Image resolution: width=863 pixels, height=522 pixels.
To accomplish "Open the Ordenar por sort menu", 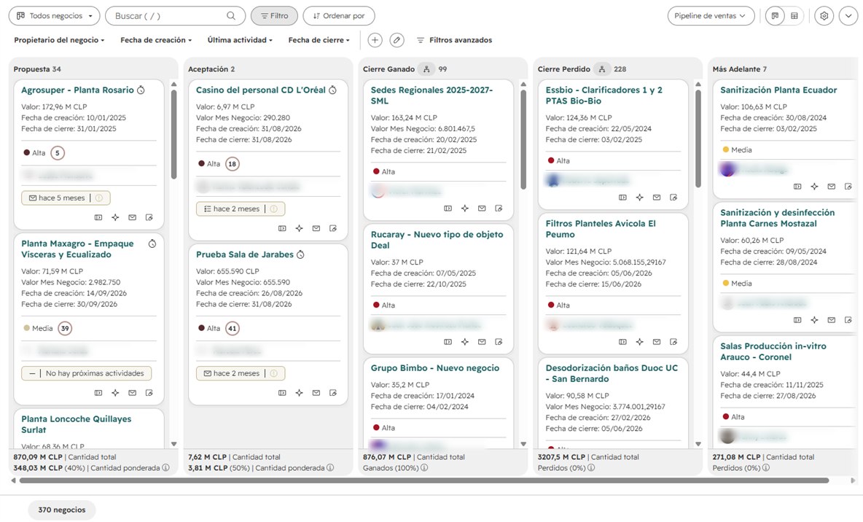I will [339, 16].
